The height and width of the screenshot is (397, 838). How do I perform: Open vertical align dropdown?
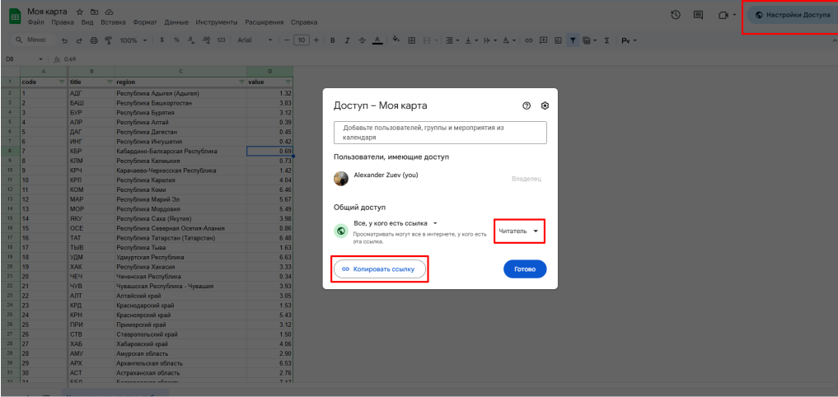[471, 40]
